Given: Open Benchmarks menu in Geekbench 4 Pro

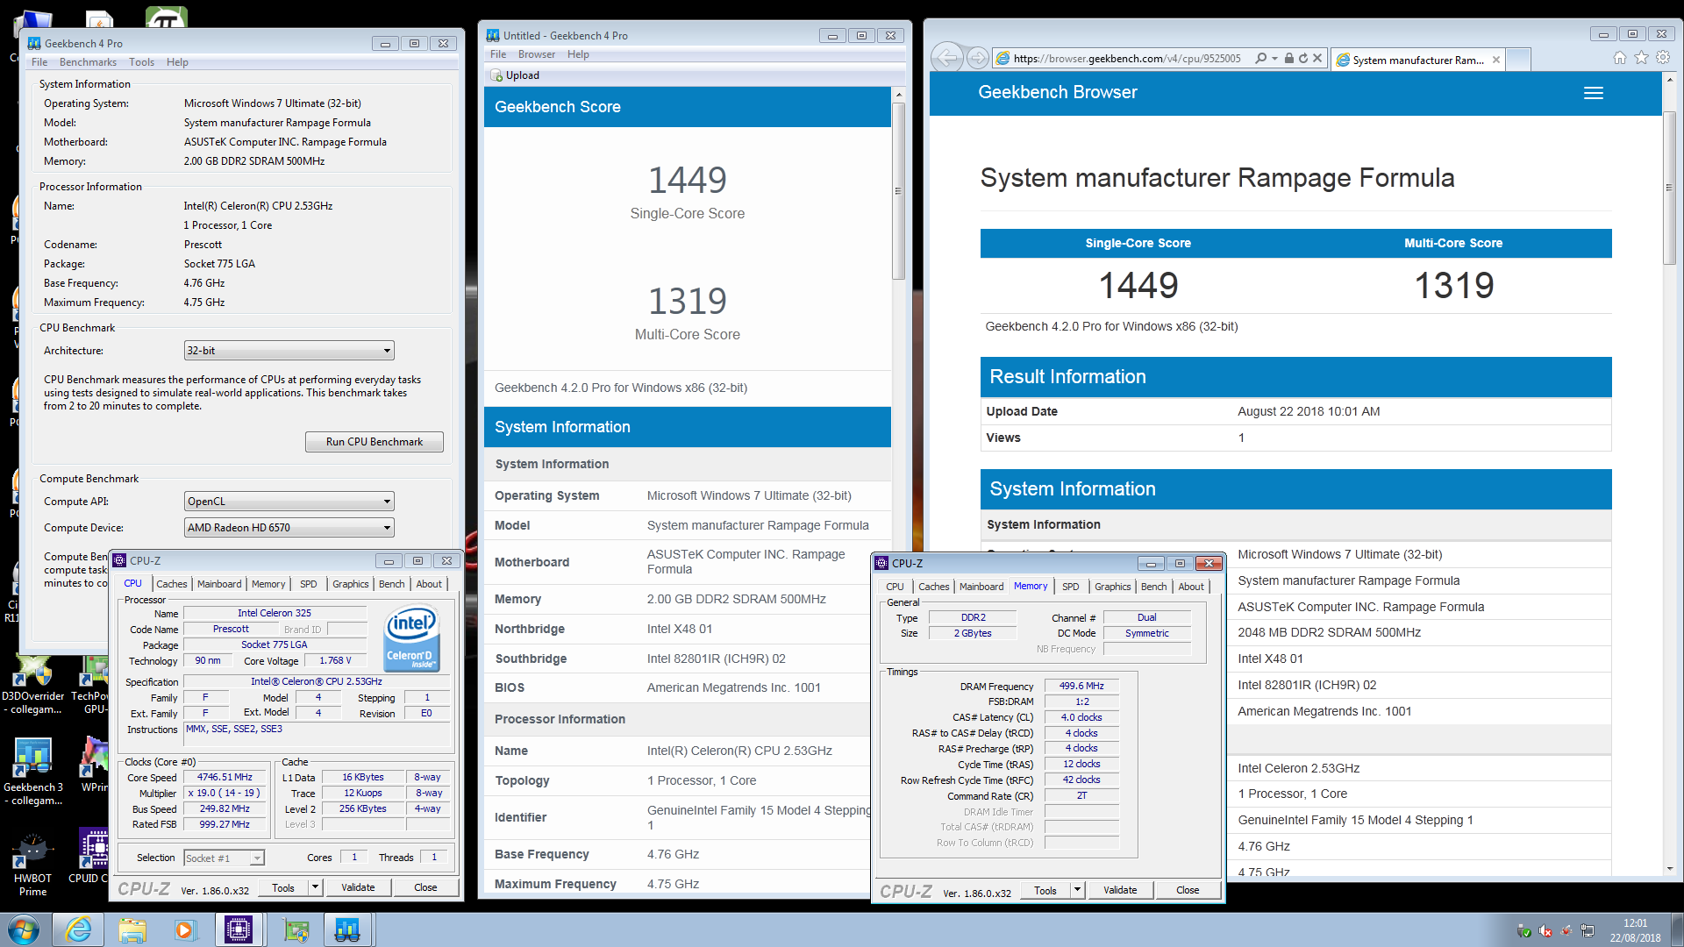Looking at the screenshot, I should click(88, 62).
